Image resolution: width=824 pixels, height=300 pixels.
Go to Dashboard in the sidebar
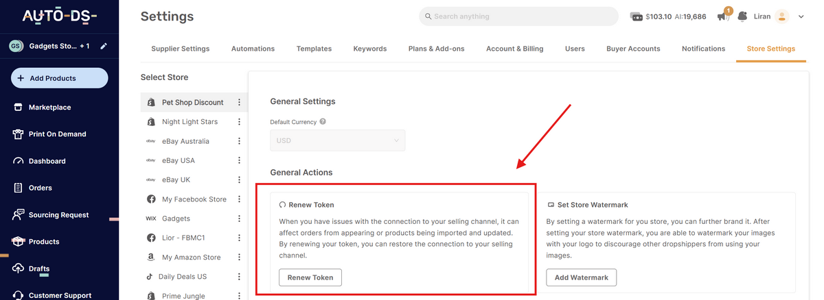click(x=47, y=161)
